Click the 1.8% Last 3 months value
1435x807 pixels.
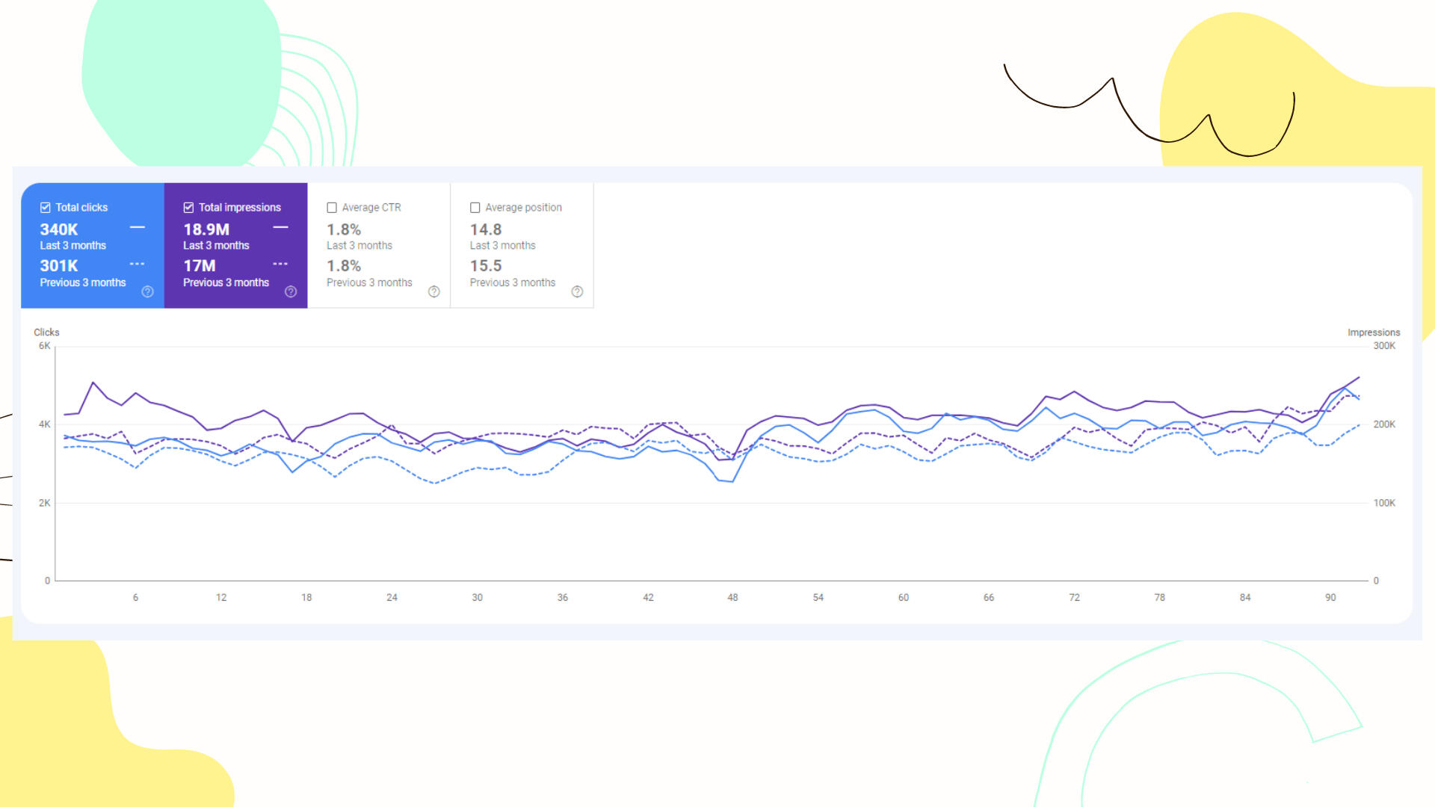pyautogui.click(x=344, y=230)
